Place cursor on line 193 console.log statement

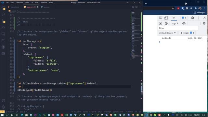tap(35, 90)
